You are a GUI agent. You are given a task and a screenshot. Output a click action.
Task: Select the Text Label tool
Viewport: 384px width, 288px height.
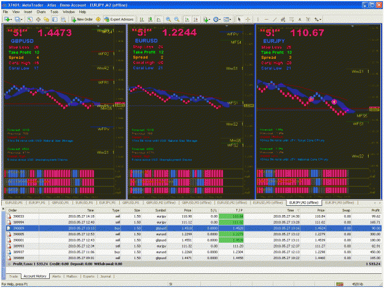click(x=308, y=19)
